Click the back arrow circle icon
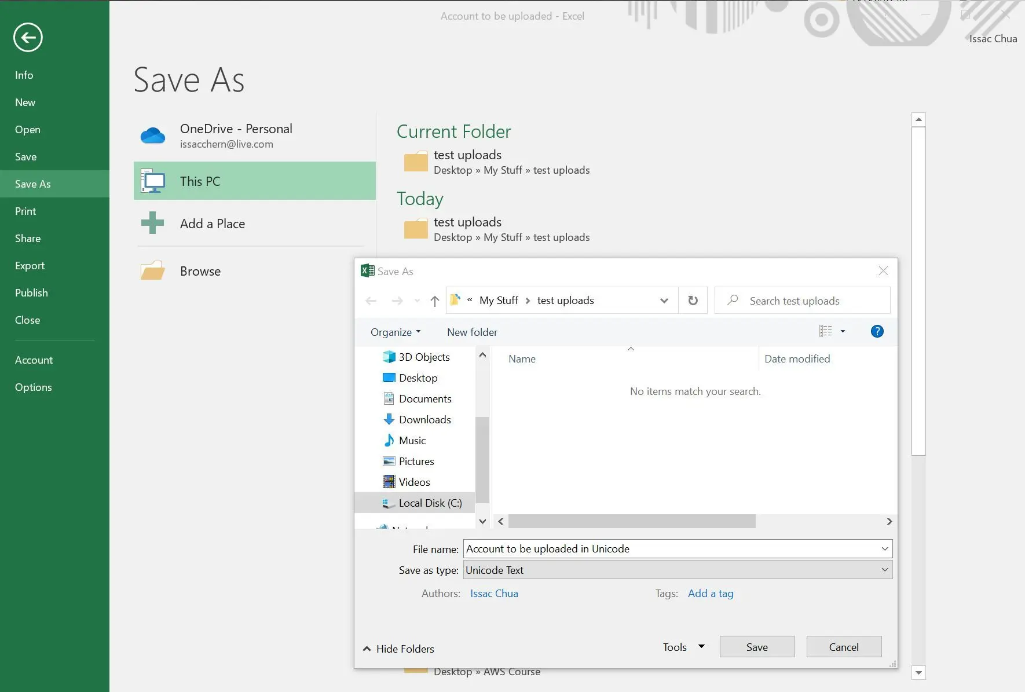Viewport: 1025px width, 692px height. point(28,38)
